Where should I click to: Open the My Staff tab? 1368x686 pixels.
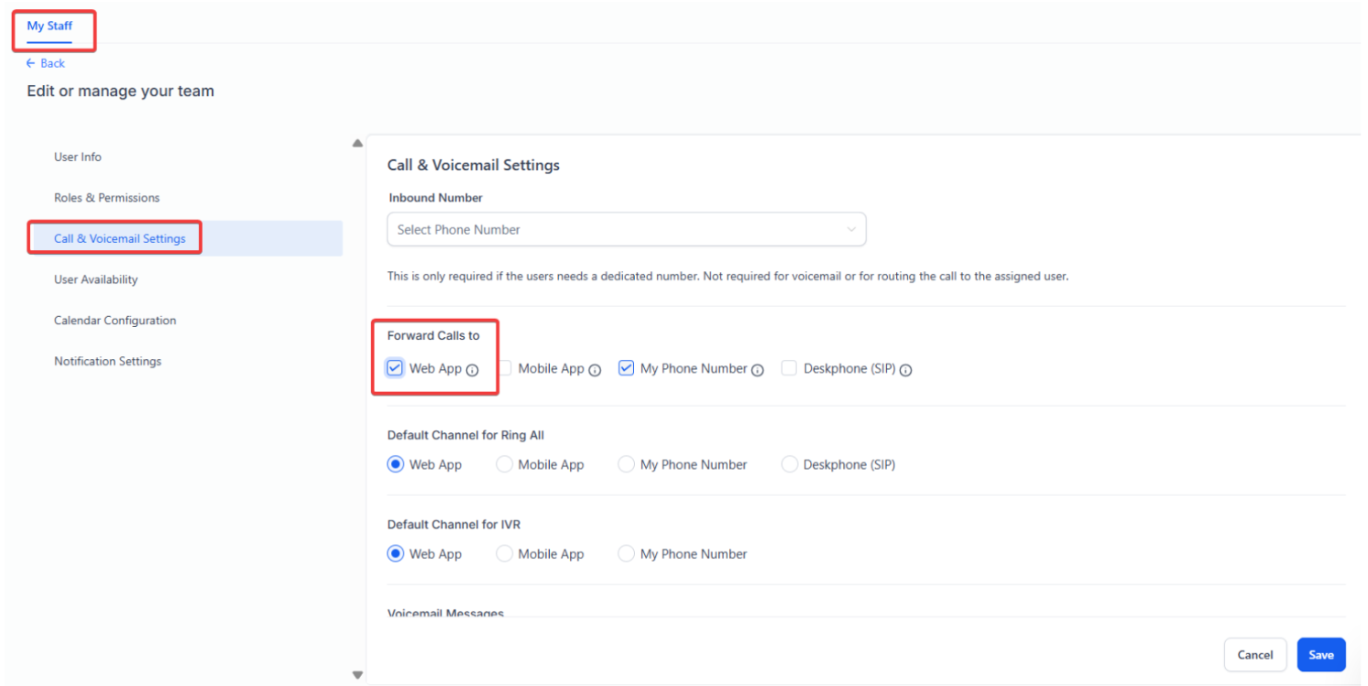pos(49,26)
